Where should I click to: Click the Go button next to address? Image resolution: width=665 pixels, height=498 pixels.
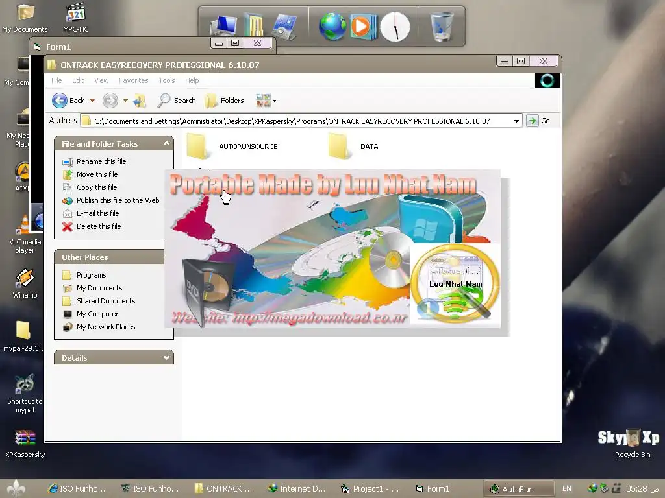(538, 121)
